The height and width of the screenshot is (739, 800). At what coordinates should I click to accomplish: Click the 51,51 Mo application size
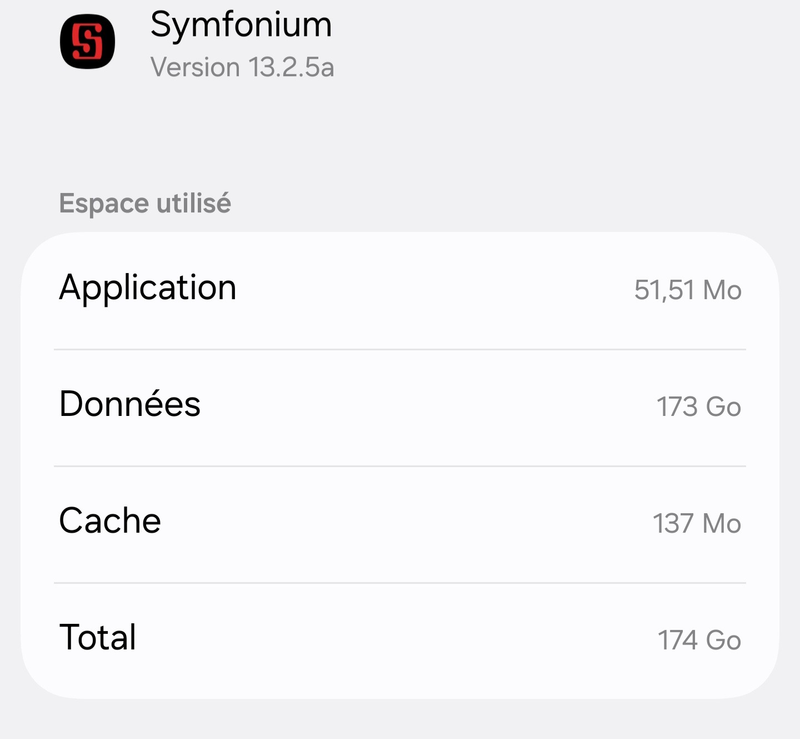[687, 290]
